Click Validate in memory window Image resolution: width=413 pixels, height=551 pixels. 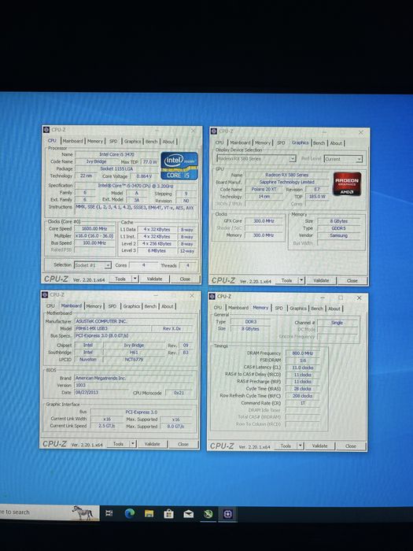(x=319, y=446)
